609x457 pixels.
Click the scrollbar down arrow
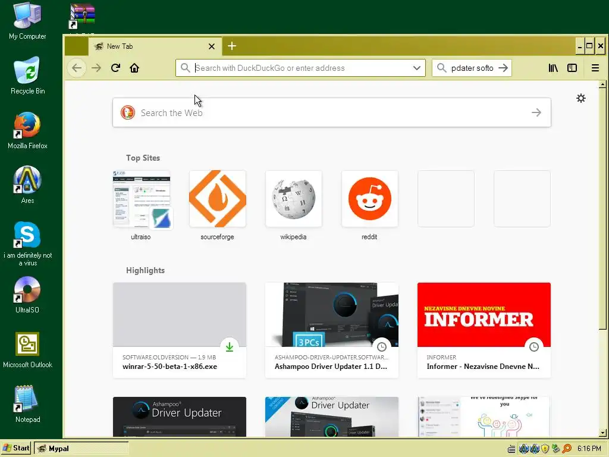point(602,433)
